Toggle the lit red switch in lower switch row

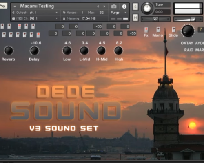pyautogui.click(x=38, y=35)
